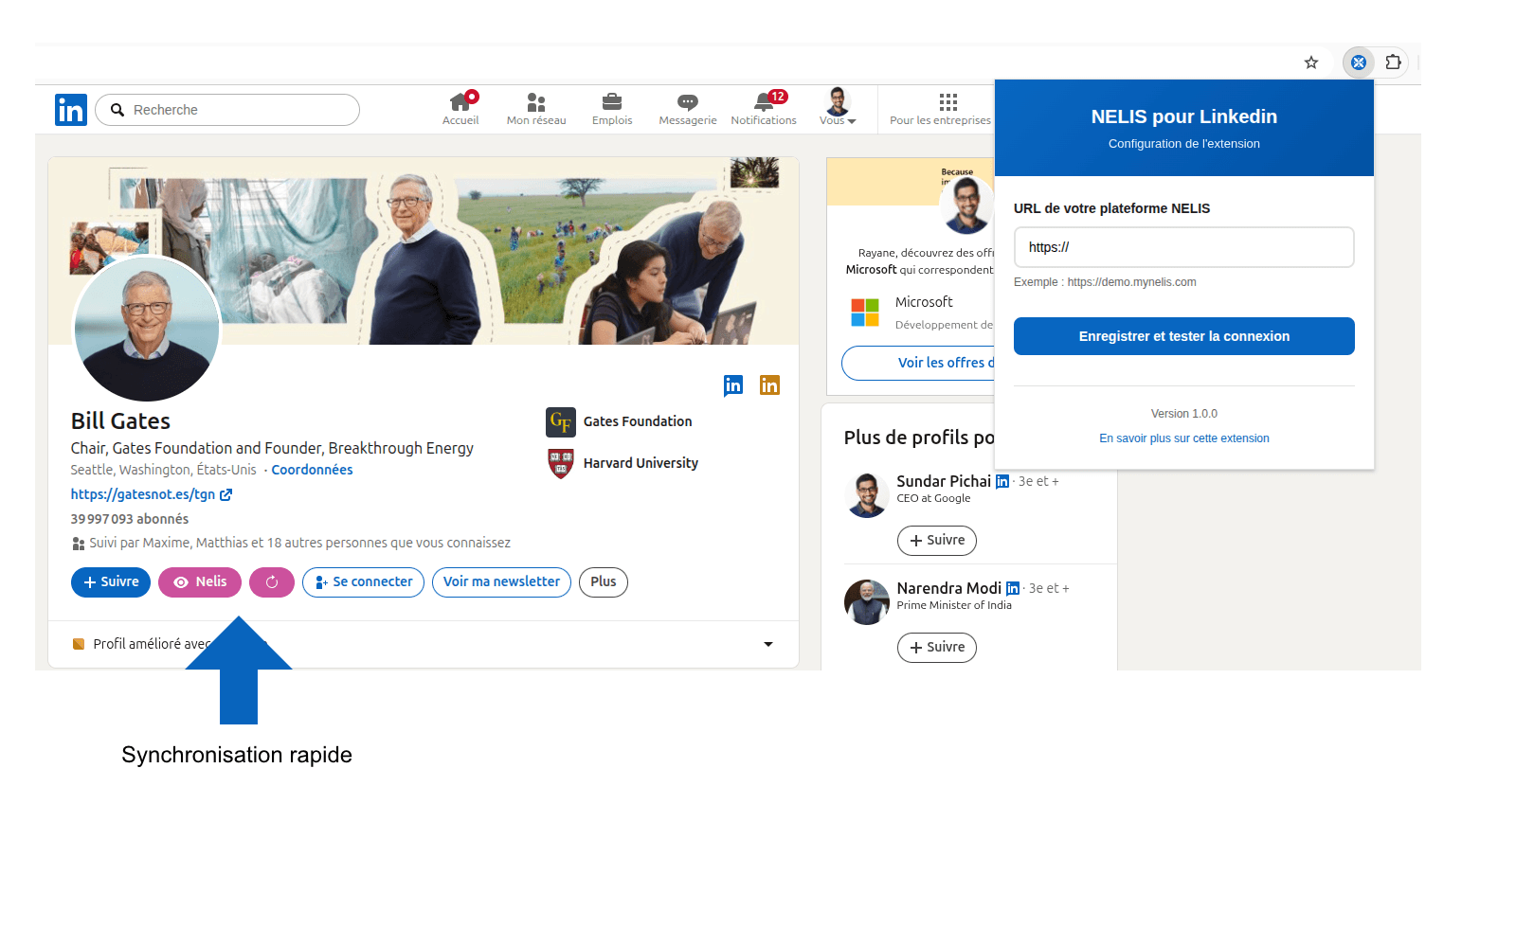
Task: Click Voir les offres button
Action: point(918,363)
